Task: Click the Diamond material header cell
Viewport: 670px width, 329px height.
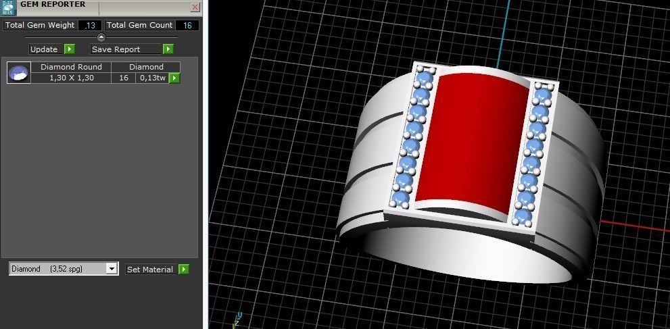Action: (x=146, y=67)
